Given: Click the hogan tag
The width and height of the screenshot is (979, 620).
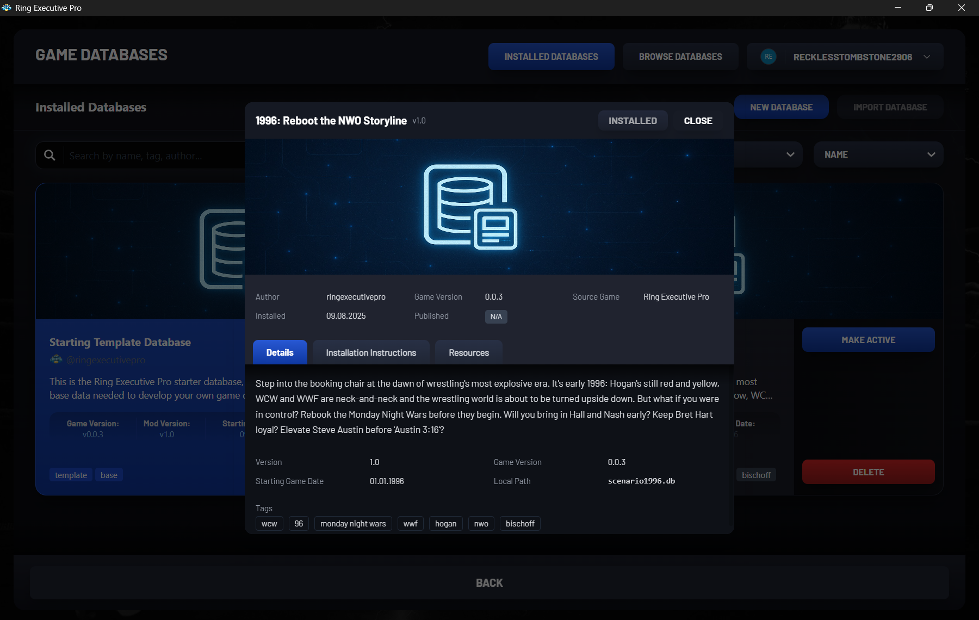Looking at the screenshot, I should tap(446, 524).
